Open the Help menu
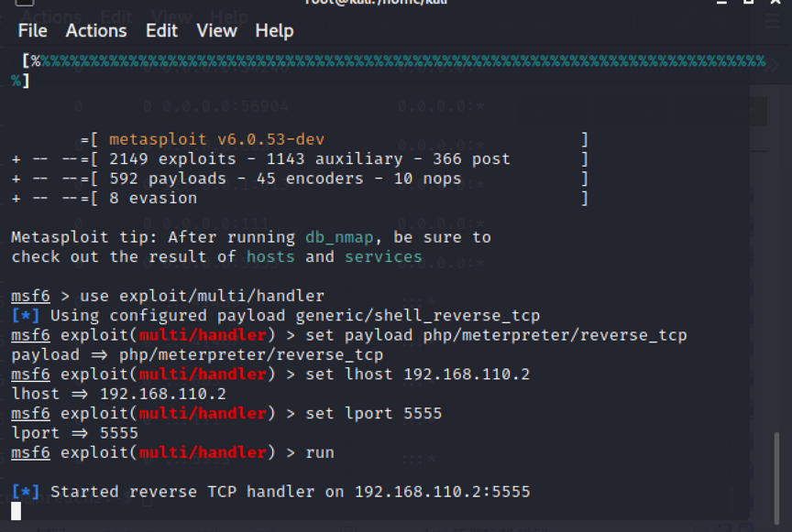The width and height of the screenshot is (792, 532). [274, 31]
